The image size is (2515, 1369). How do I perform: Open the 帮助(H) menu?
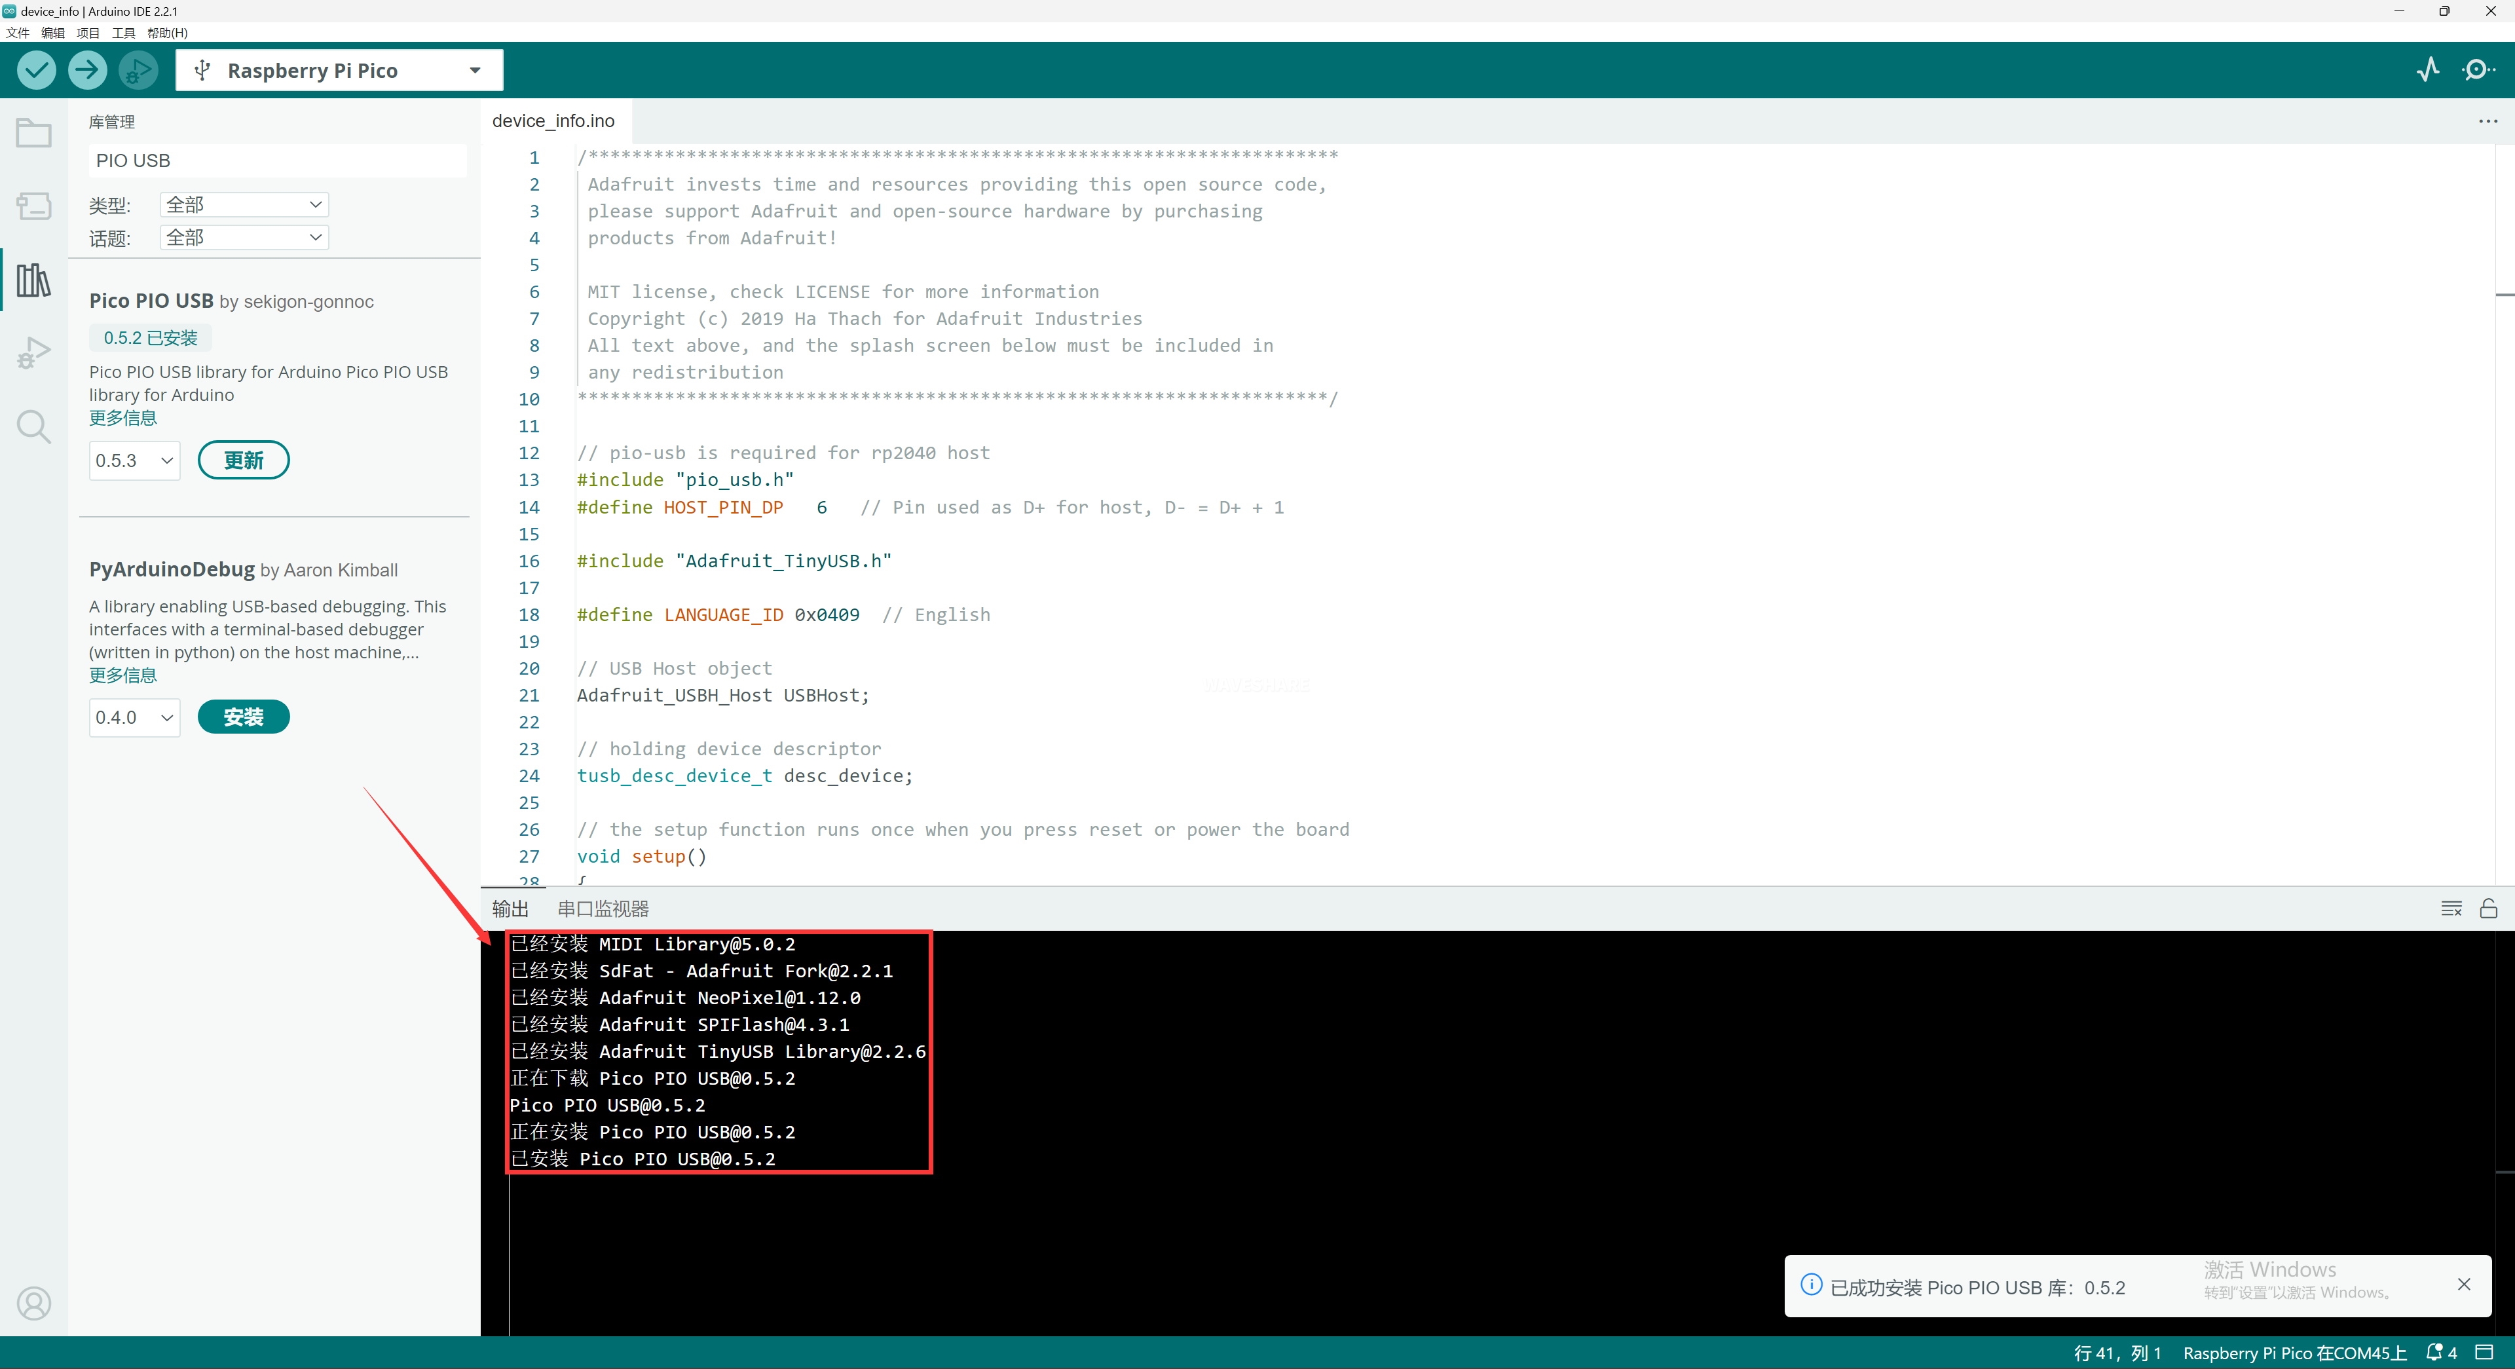tap(167, 32)
